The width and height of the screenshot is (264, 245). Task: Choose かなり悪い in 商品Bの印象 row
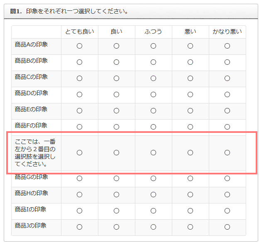pyautogui.click(x=227, y=62)
